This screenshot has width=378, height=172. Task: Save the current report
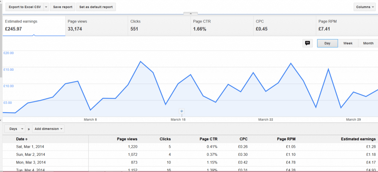tap(63, 7)
